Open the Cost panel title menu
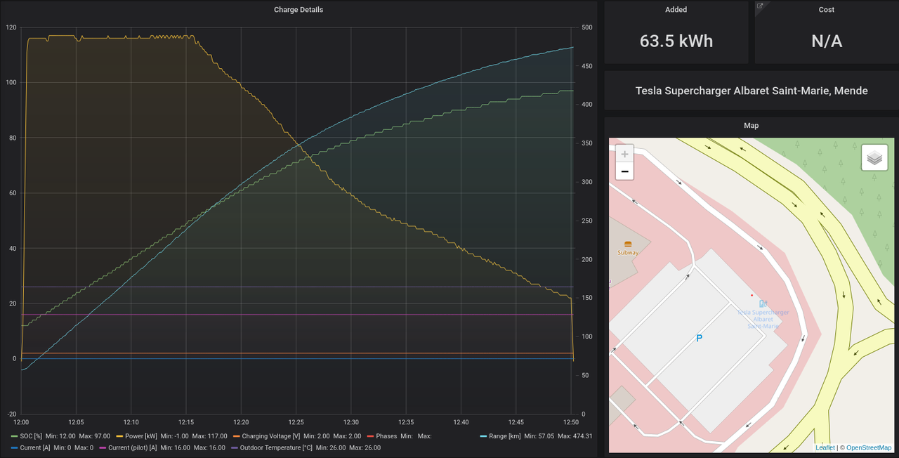 (827, 10)
